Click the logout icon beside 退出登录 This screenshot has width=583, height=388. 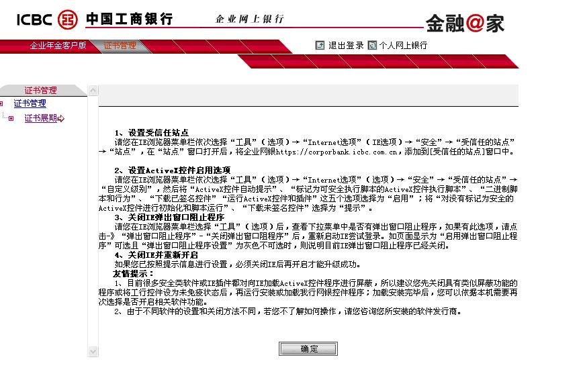pyautogui.click(x=320, y=46)
